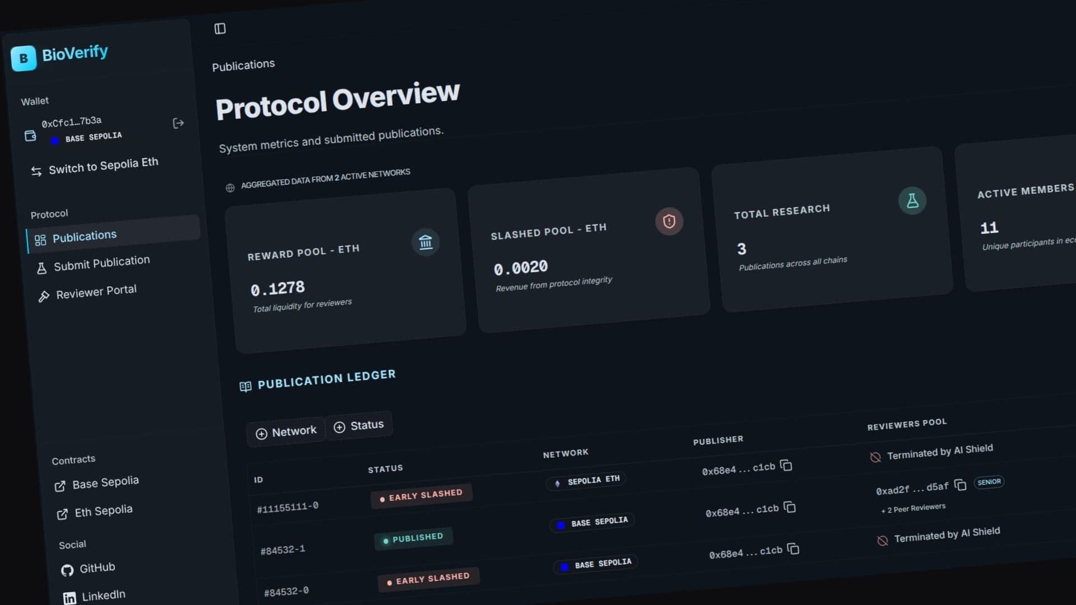Click publication ID #84532-0
Image resolution: width=1076 pixels, height=605 pixels.
click(x=286, y=592)
